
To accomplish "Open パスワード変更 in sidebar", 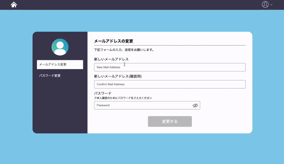I will [50, 75].
